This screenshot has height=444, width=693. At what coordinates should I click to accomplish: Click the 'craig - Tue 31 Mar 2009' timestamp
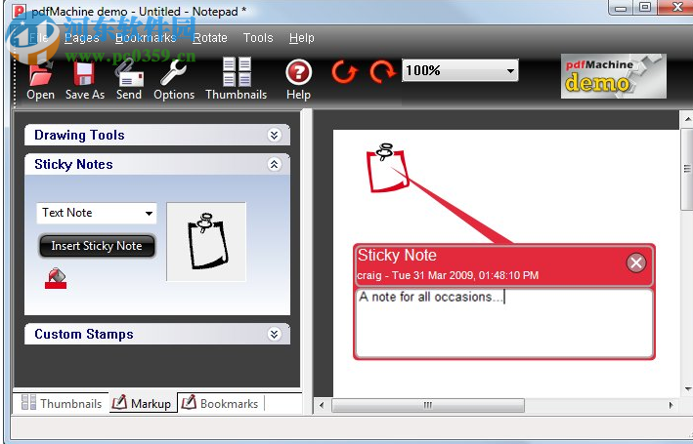click(x=448, y=275)
